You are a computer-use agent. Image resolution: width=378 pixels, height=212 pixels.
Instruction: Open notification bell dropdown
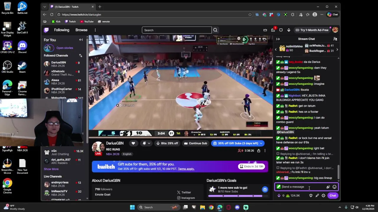[x=146, y=143]
